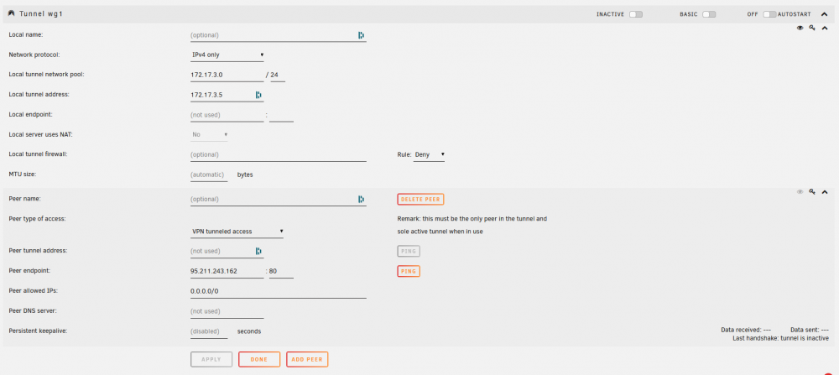
Task: Click the WireGuard logo next to Tunnel wg1
Action: (x=12, y=14)
